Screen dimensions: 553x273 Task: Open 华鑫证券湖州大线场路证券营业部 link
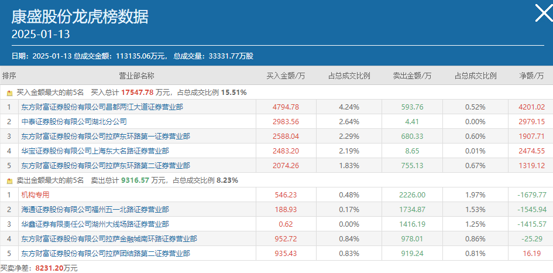click(x=95, y=224)
